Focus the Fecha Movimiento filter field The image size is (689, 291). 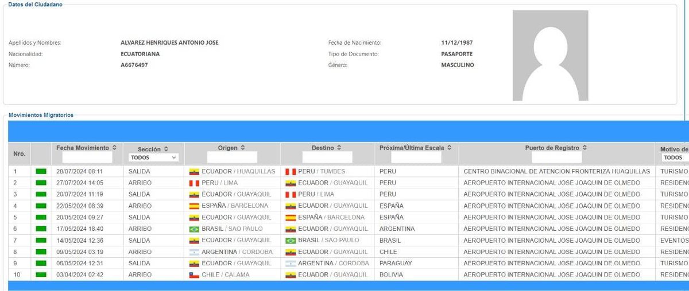tap(87, 156)
